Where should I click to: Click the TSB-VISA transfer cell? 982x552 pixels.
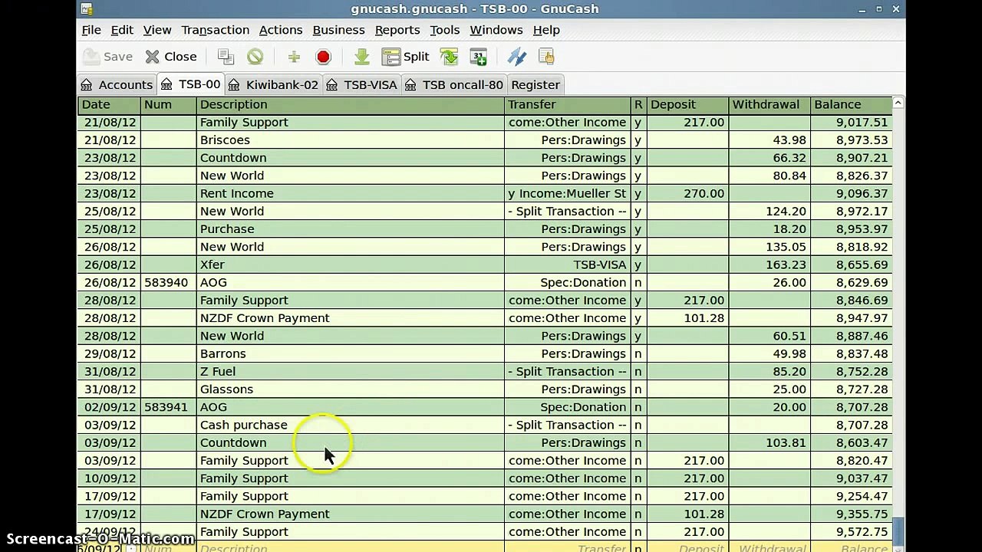coord(568,264)
